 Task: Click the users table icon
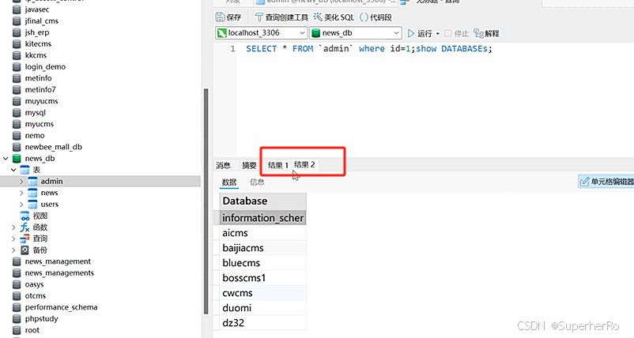[x=32, y=204]
